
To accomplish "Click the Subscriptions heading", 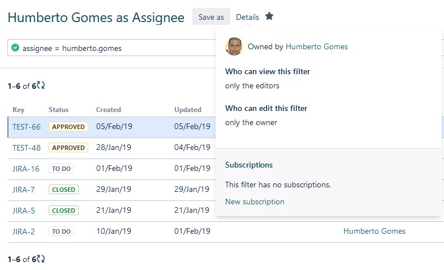I will [249, 165].
